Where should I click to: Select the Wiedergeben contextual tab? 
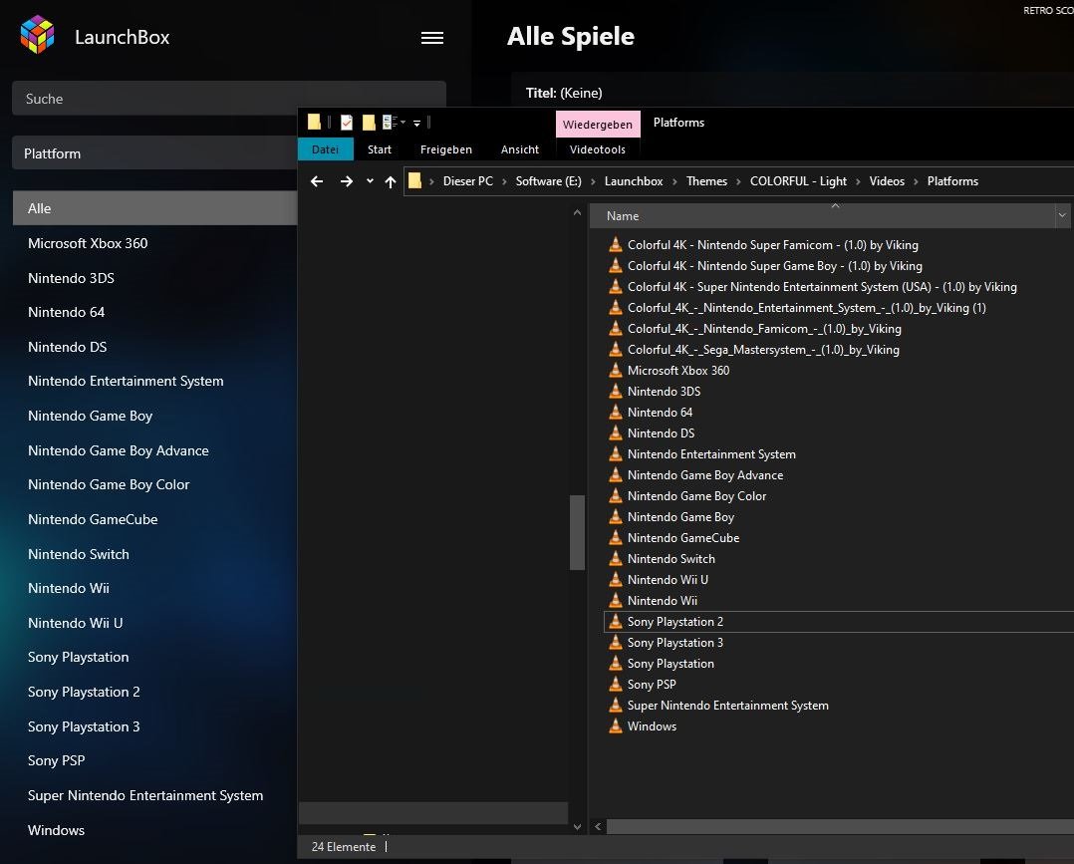(x=598, y=124)
